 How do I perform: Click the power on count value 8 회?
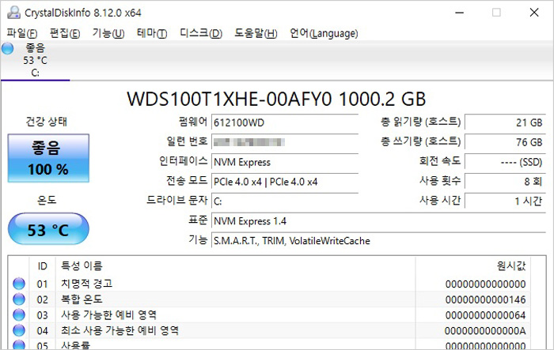click(505, 182)
